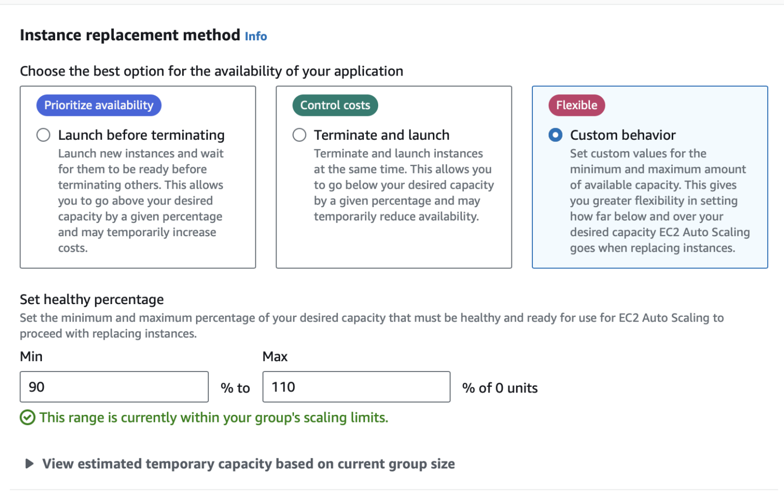Click the Control costs badge
Viewport: 784px width, 497px height.
[335, 105]
